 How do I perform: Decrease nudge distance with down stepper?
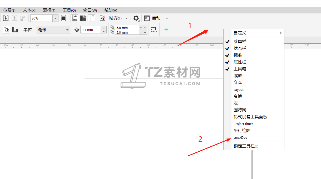(x=104, y=32)
